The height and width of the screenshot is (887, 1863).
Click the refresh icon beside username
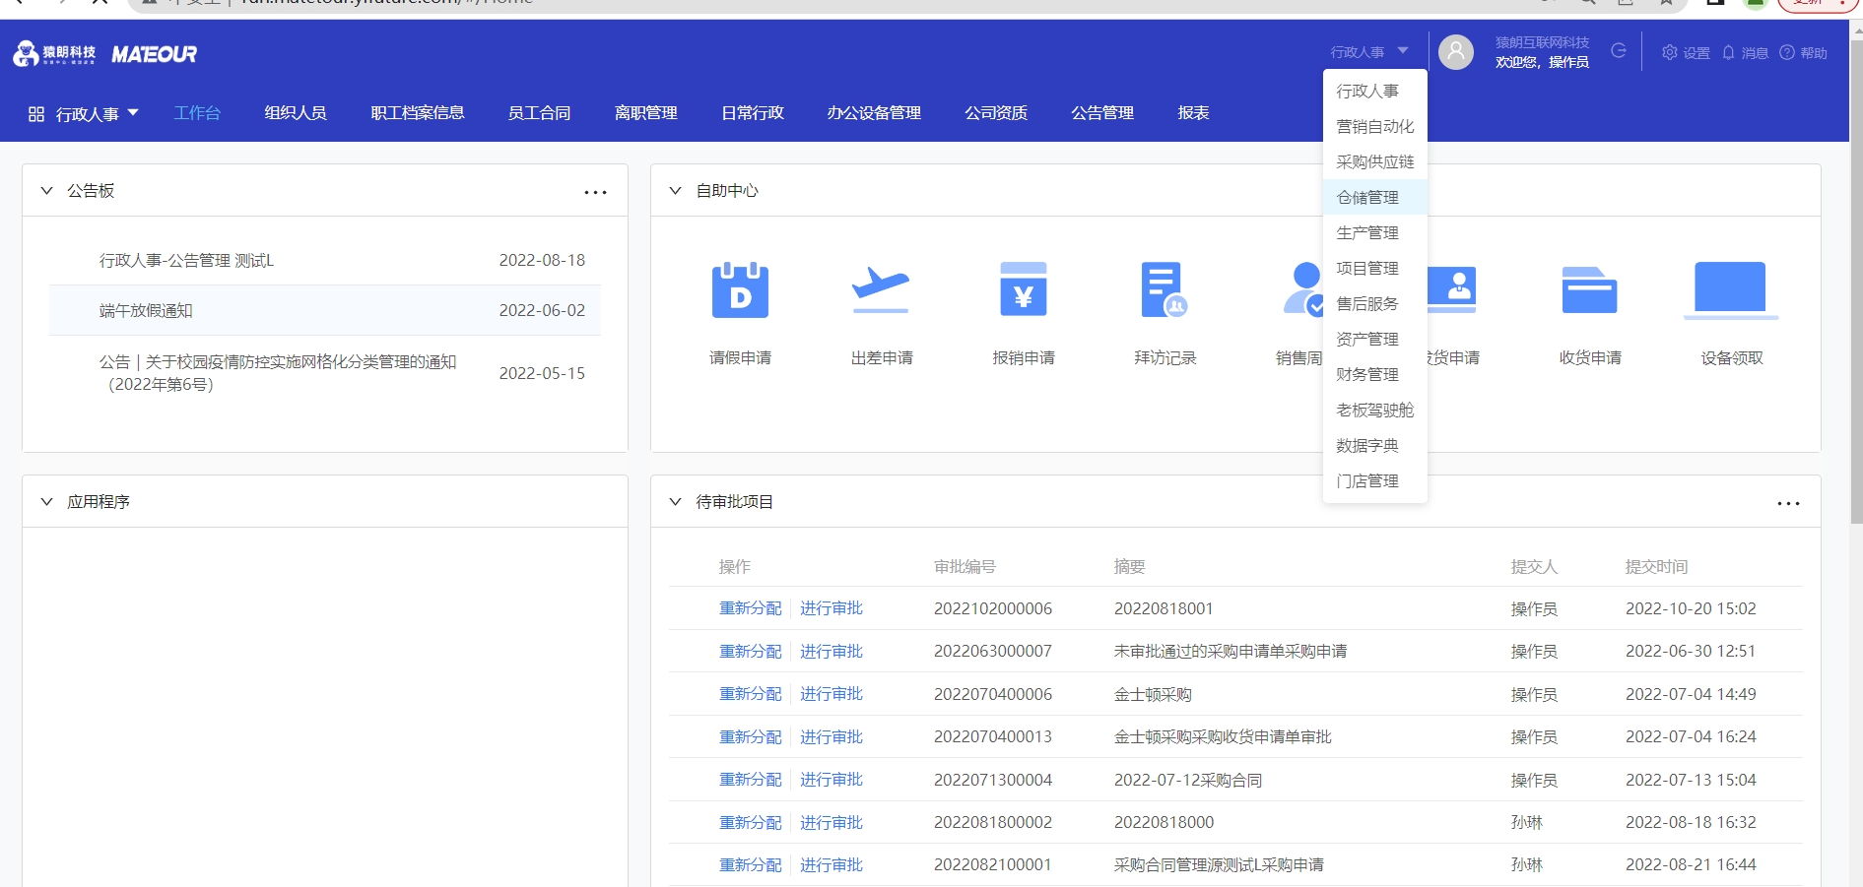pos(1618,51)
